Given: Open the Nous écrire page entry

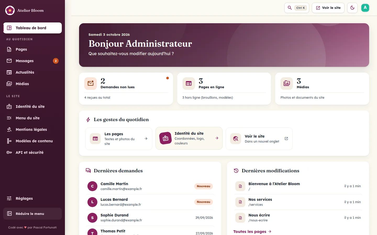Looking at the screenshot, I should tap(298, 218).
